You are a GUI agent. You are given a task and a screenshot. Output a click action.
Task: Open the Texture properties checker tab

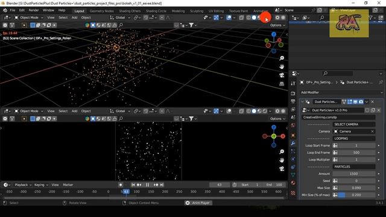(x=293, y=193)
